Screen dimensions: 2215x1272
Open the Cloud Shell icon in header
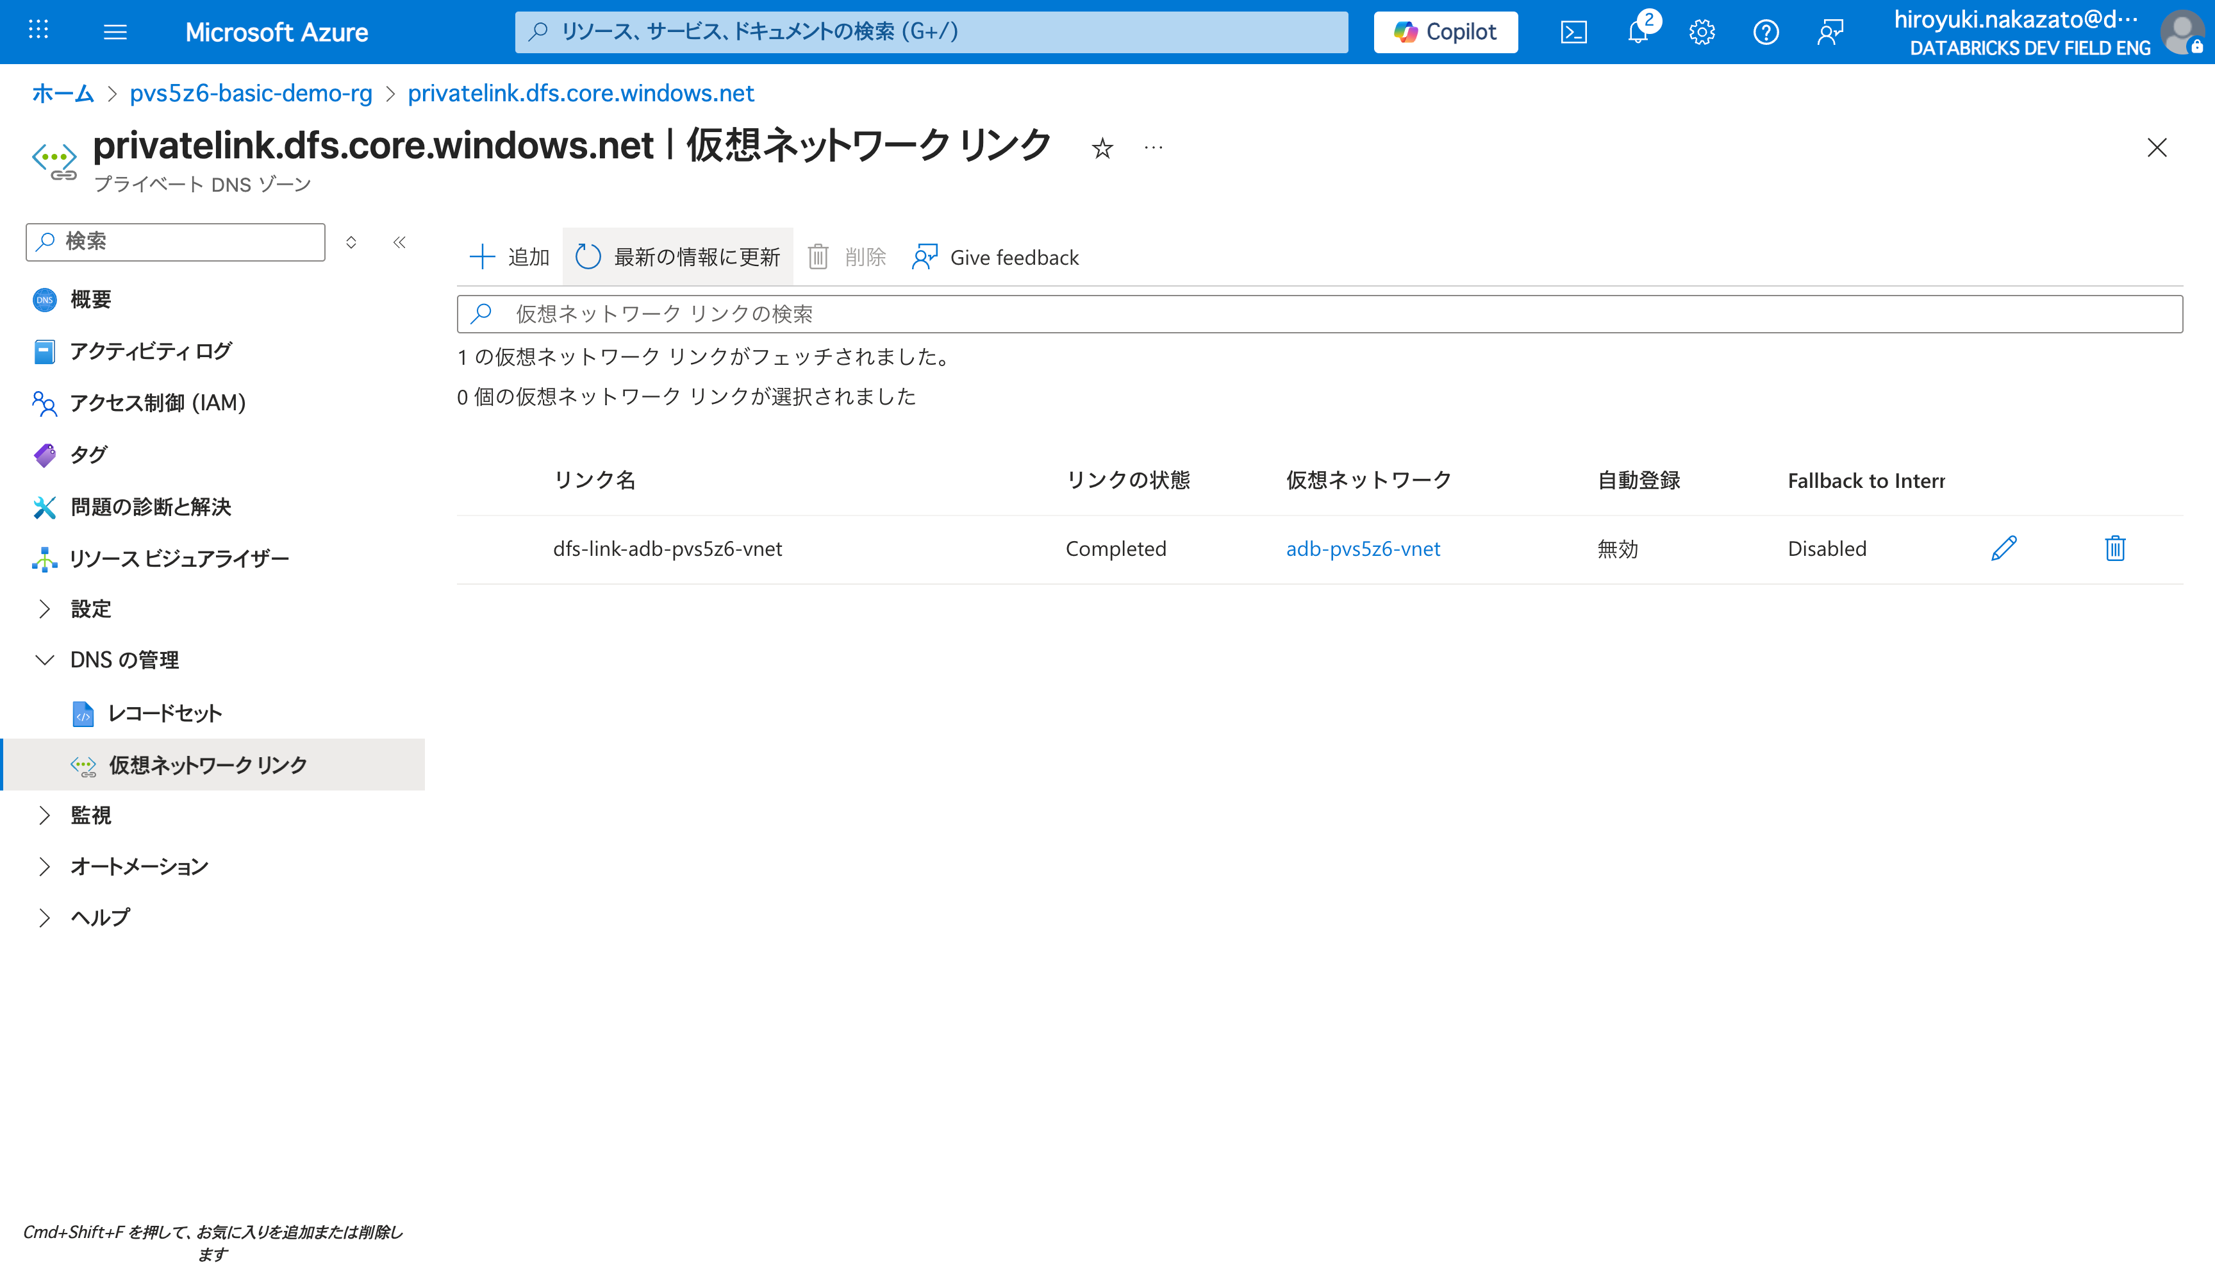point(1573,32)
